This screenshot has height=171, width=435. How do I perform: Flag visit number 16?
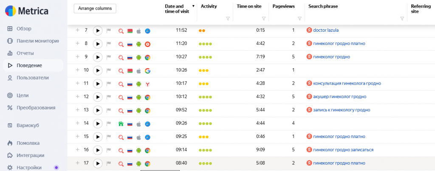109,150
